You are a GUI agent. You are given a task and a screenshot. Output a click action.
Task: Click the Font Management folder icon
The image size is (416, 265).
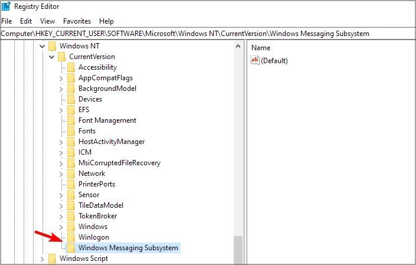(71, 120)
